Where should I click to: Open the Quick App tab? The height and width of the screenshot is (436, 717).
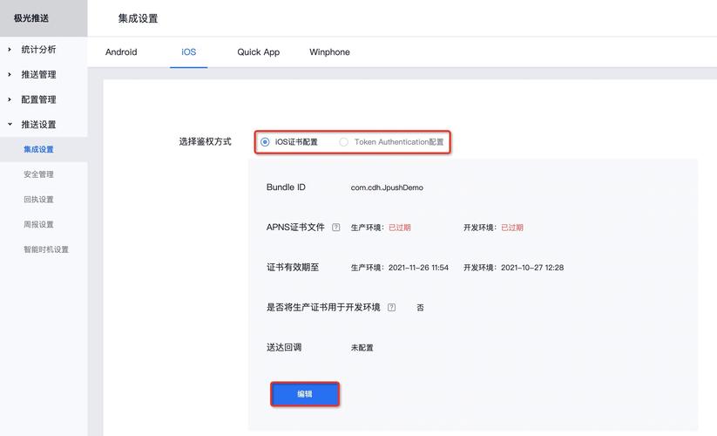[x=259, y=52]
